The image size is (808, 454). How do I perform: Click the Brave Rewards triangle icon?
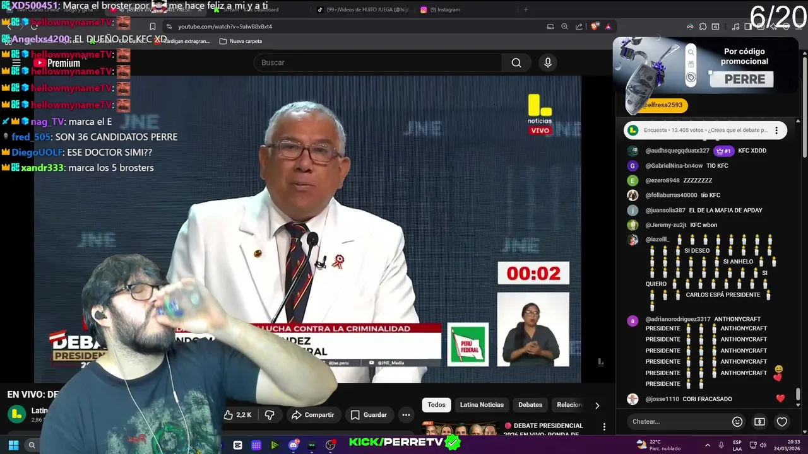608,26
